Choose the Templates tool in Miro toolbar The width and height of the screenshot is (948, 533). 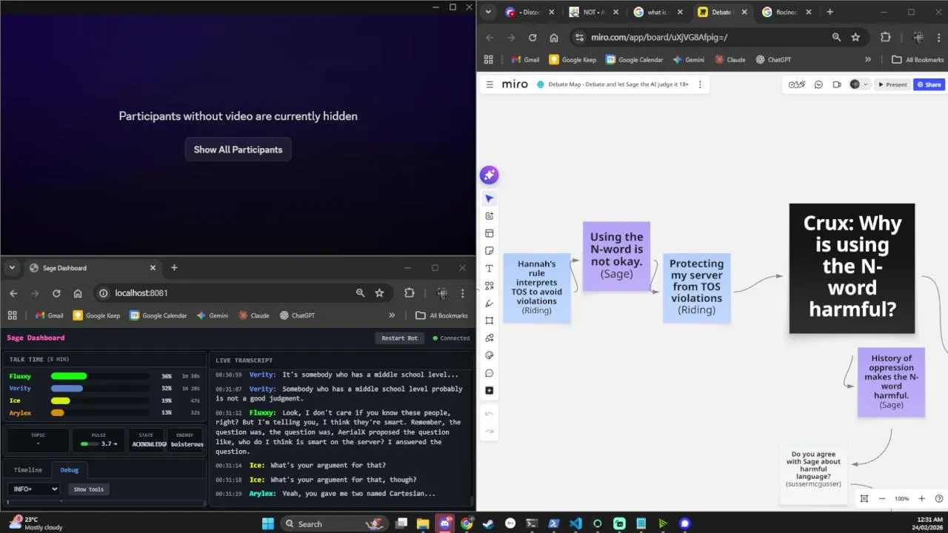489,233
